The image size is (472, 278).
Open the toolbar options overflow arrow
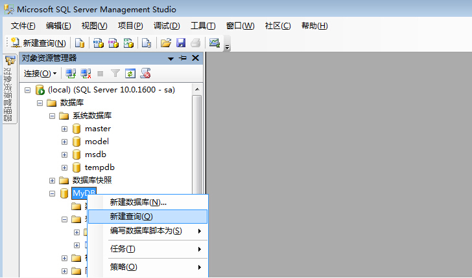(228, 47)
